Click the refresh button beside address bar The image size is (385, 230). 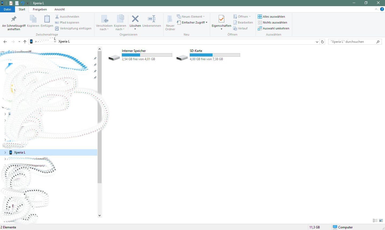(x=322, y=42)
